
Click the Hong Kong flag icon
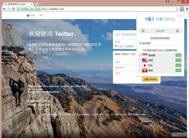point(145,70)
